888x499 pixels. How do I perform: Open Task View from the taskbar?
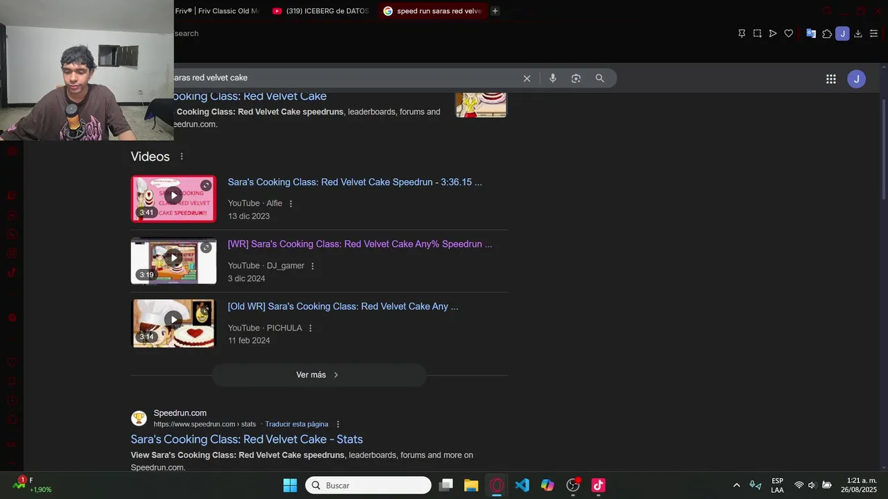point(446,485)
